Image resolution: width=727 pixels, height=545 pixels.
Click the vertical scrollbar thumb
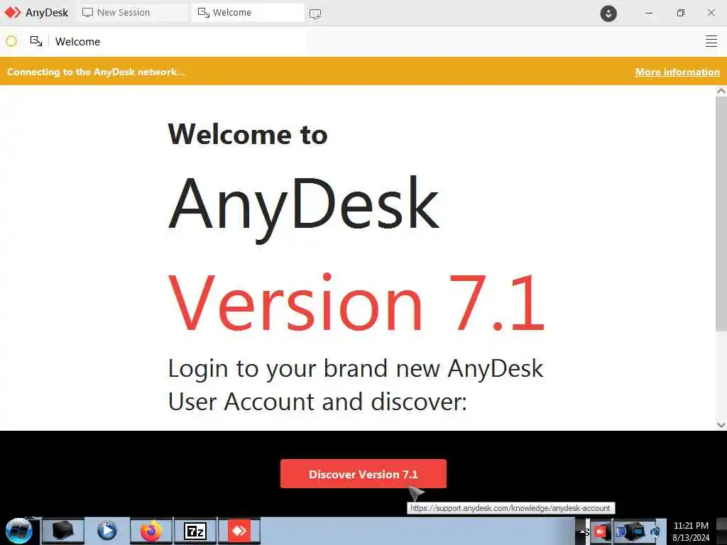coord(721,214)
